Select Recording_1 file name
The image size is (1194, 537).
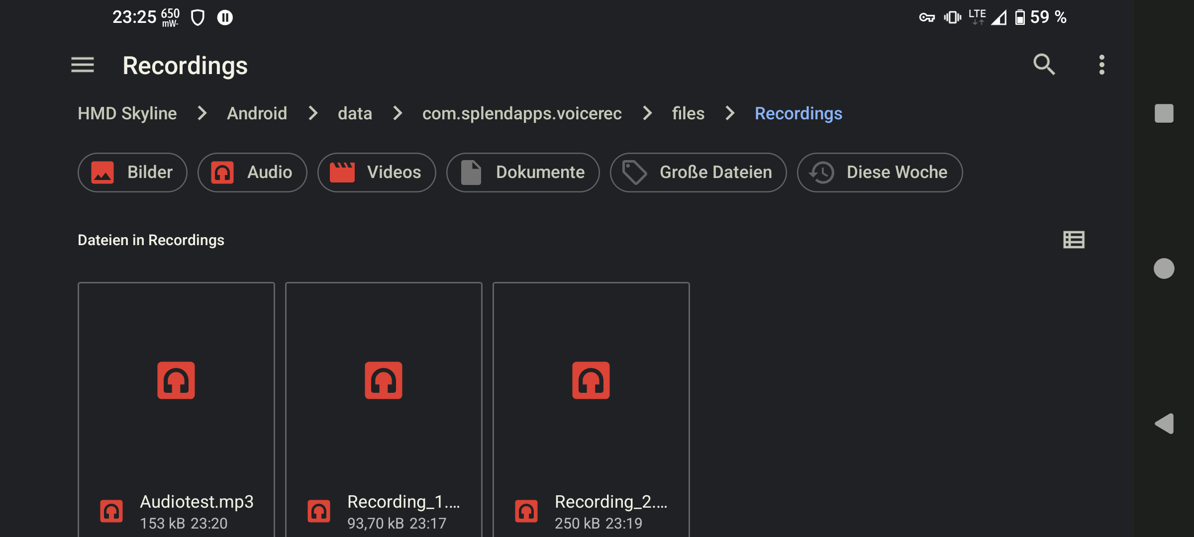click(403, 502)
